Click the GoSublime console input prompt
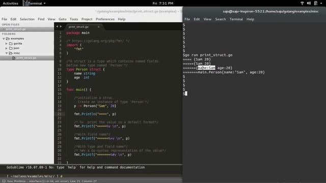Screen dimensions: 326x183 pyautogui.click(x=35, y=176)
